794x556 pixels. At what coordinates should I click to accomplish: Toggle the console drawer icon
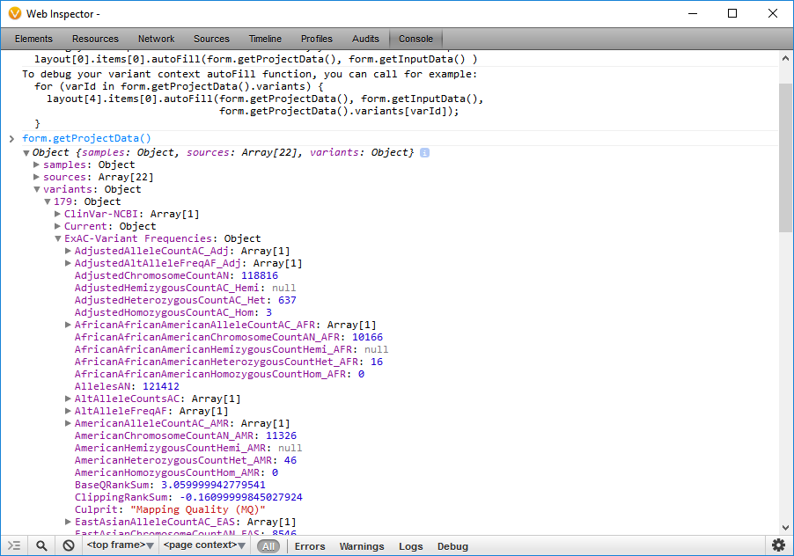pos(14,545)
